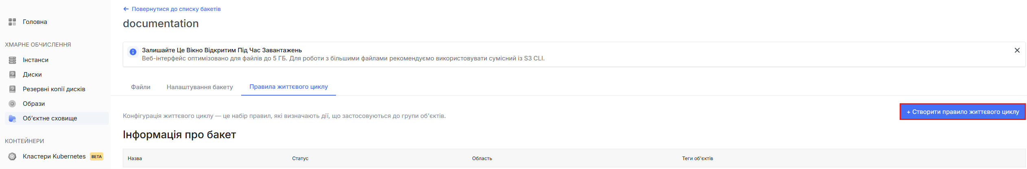1027x169 pixels.
Task: Click the Область column header
Action: point(482,158)
